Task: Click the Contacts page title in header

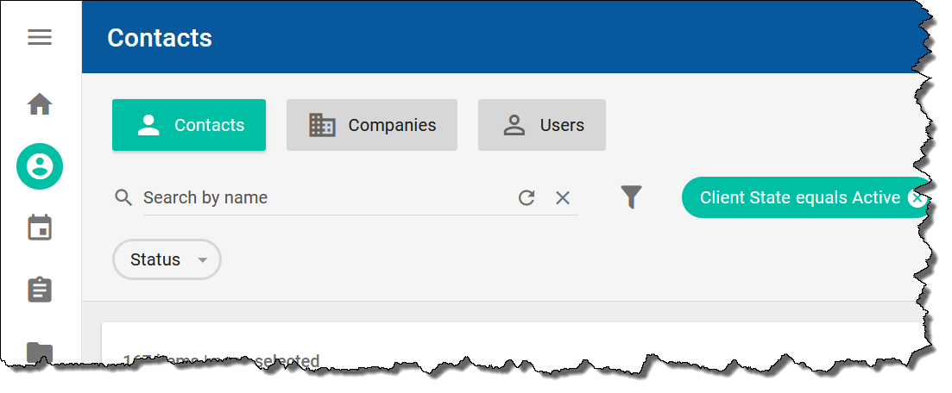Action: tap(160, 38)
